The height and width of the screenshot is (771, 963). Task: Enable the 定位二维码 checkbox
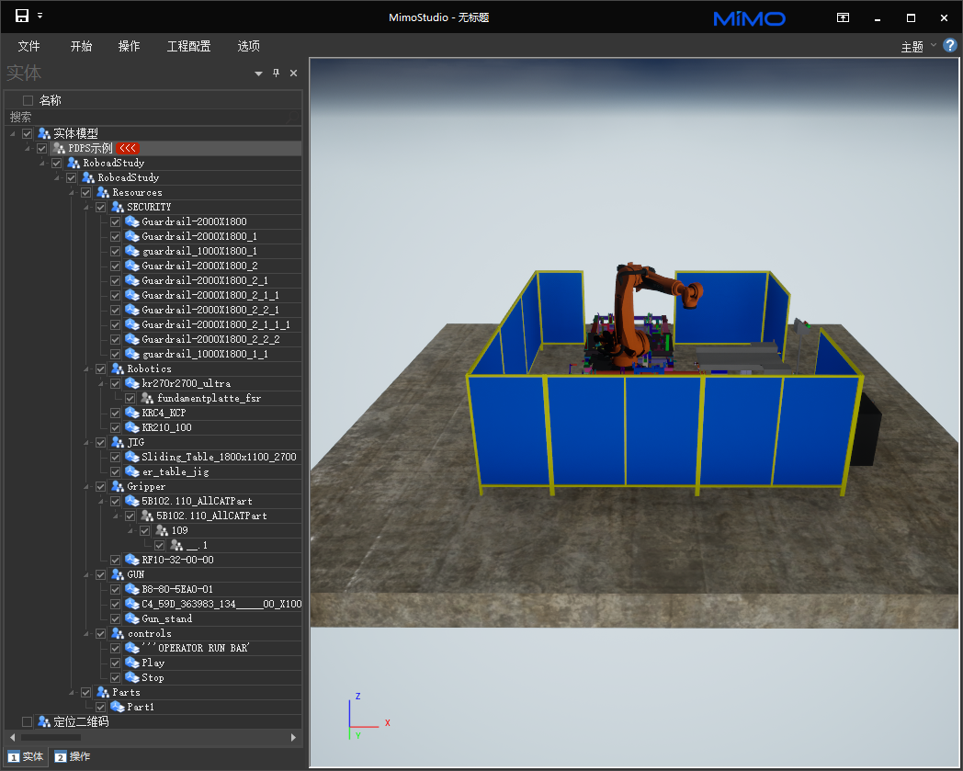coord(28,721)
